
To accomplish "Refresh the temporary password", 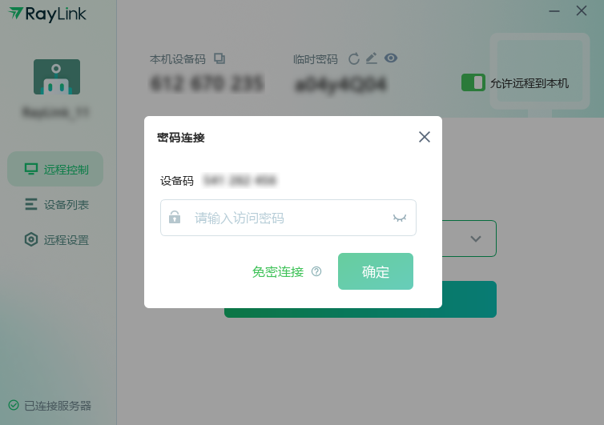I will coord(353,59).
